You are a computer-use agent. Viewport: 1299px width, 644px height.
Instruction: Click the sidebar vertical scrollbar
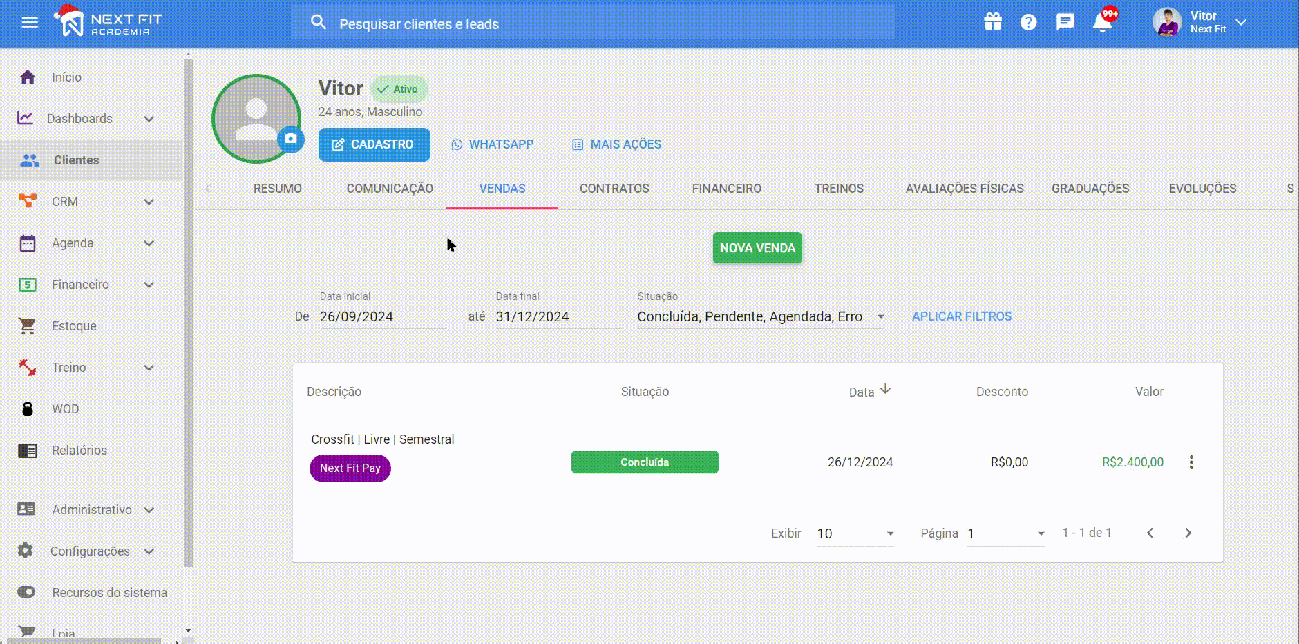pyautogui.click(x=188, y=313)
